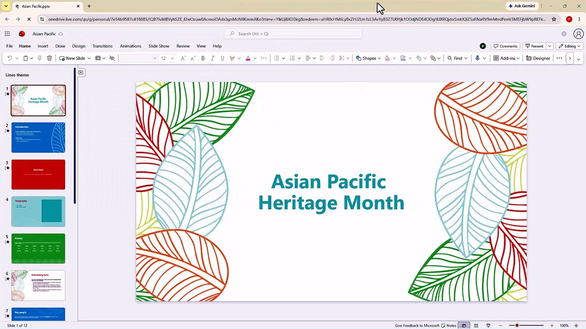The image size is (586, 329).
Task: Click the slide Layout icon
Action: [98, 58]
